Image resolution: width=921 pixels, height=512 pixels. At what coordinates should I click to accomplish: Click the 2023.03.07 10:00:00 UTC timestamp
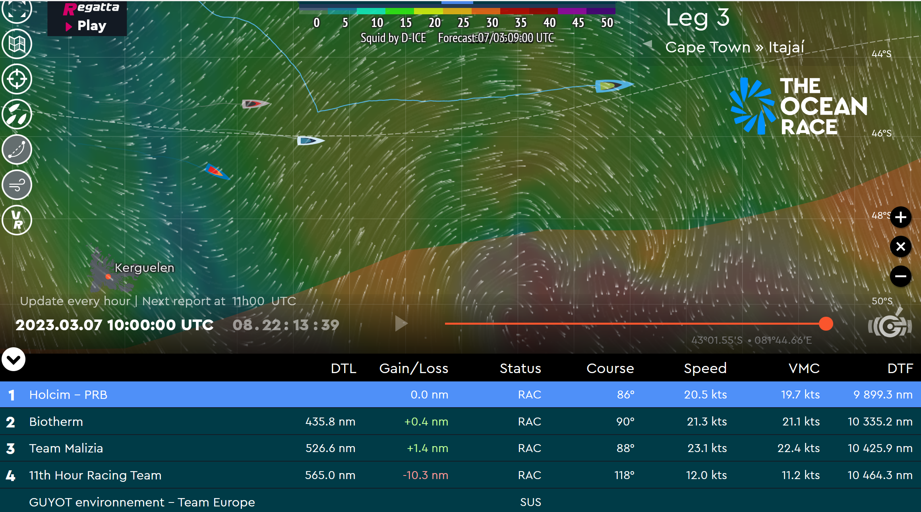(114, 325)
